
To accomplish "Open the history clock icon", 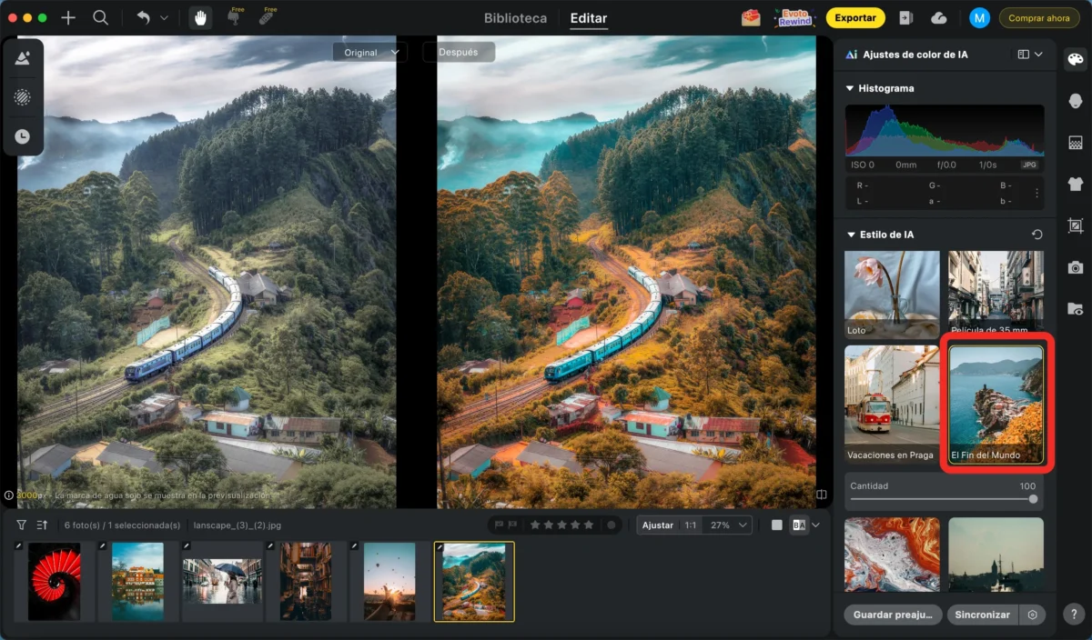I will [22, 136].
